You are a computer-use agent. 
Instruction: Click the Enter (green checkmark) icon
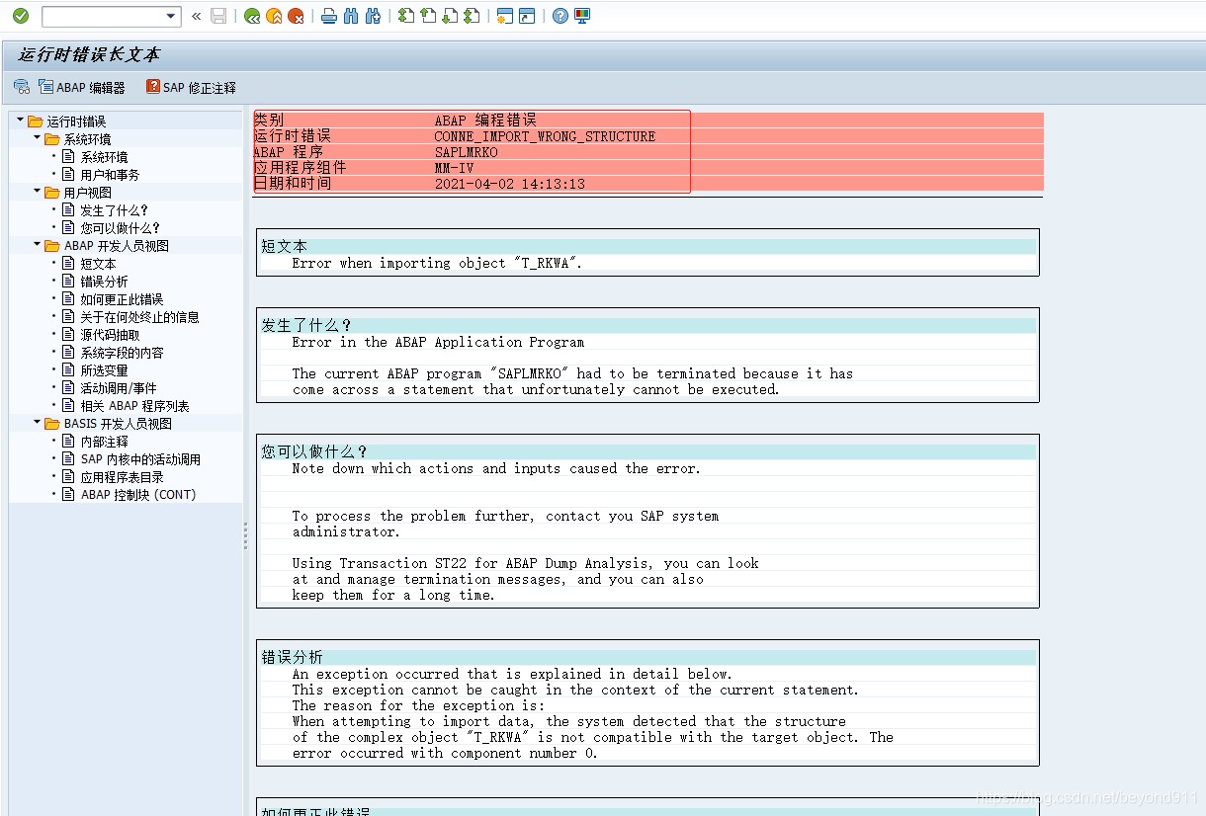[21, 16]
